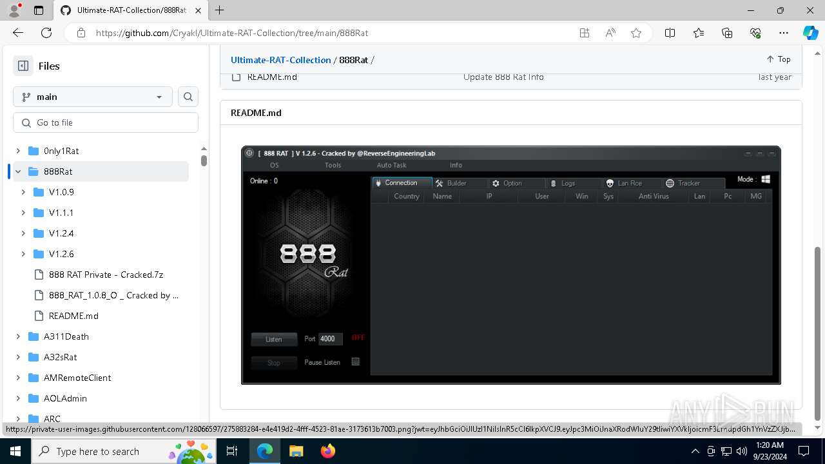Expand the V1.0.9 folder
The width and height of the screenshot is (825, 464).
point(23,192)
